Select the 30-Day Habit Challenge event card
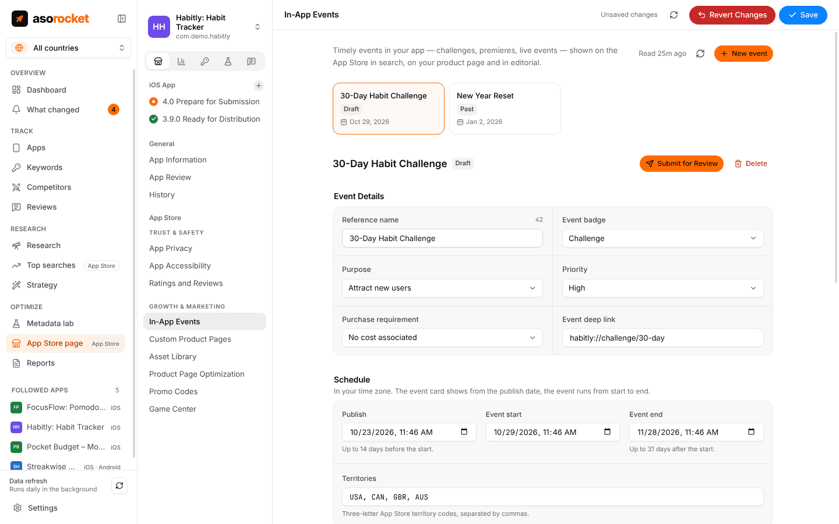Viewport: 839px width, 524px height. 389,108
